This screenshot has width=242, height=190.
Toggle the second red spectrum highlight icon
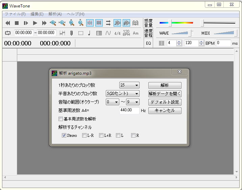coord(99,23)
